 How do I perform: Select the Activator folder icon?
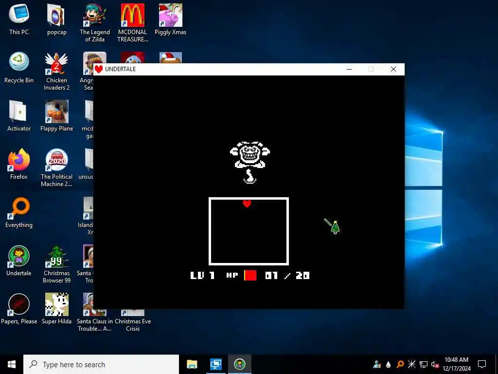[19, 116]
